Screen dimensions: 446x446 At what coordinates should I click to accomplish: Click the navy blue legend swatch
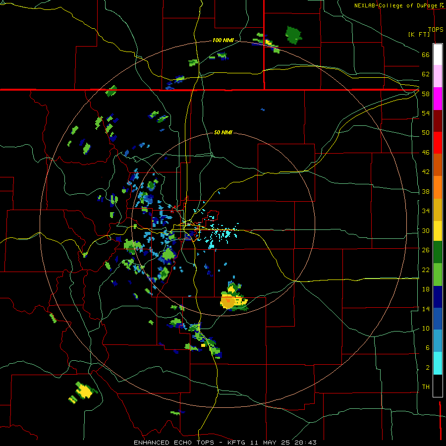438,297
